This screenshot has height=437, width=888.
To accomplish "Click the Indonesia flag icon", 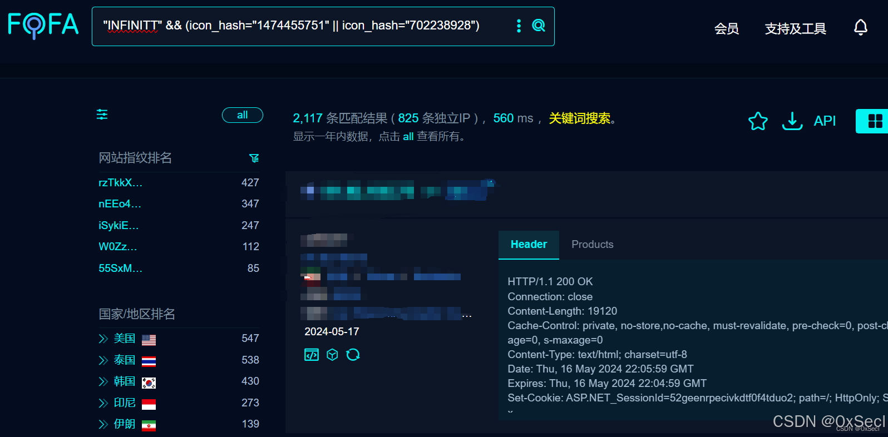I will [x=149, y=404].
